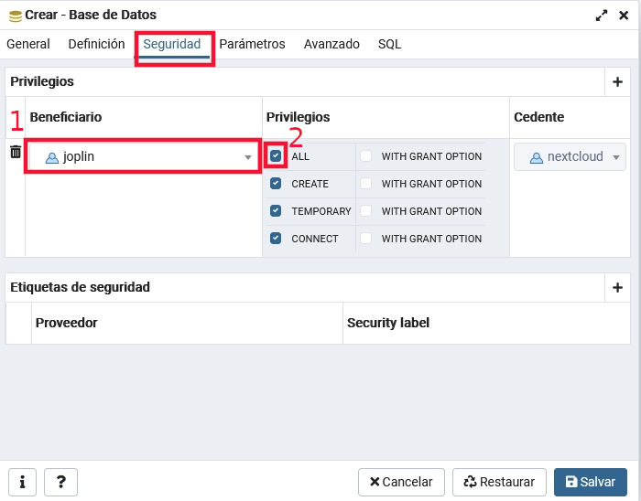Switch to the General tab
Screen dimensions: 641x501
[x=28, y=44]
